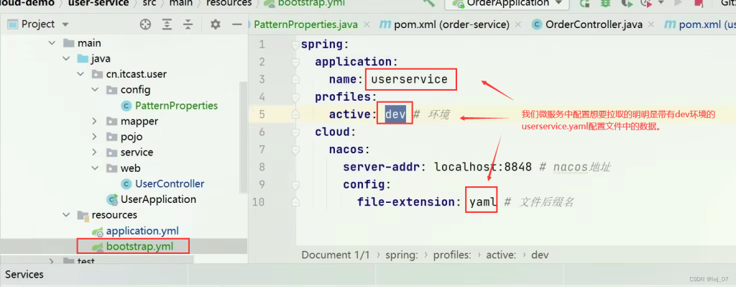Click the application.yml Spring leaf icon
Screen dimensions: 736x287
[98, 231]
